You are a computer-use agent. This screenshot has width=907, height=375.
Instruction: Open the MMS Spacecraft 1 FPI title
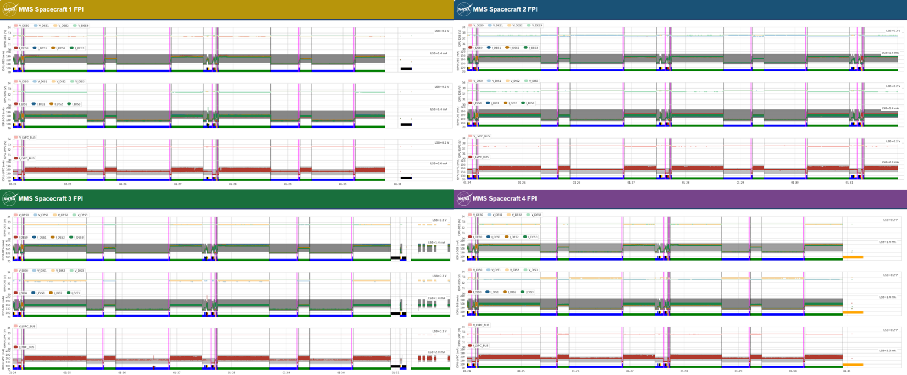51,9
